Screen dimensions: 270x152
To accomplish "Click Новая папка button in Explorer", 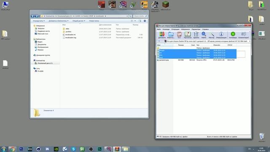I will [94, 21].
